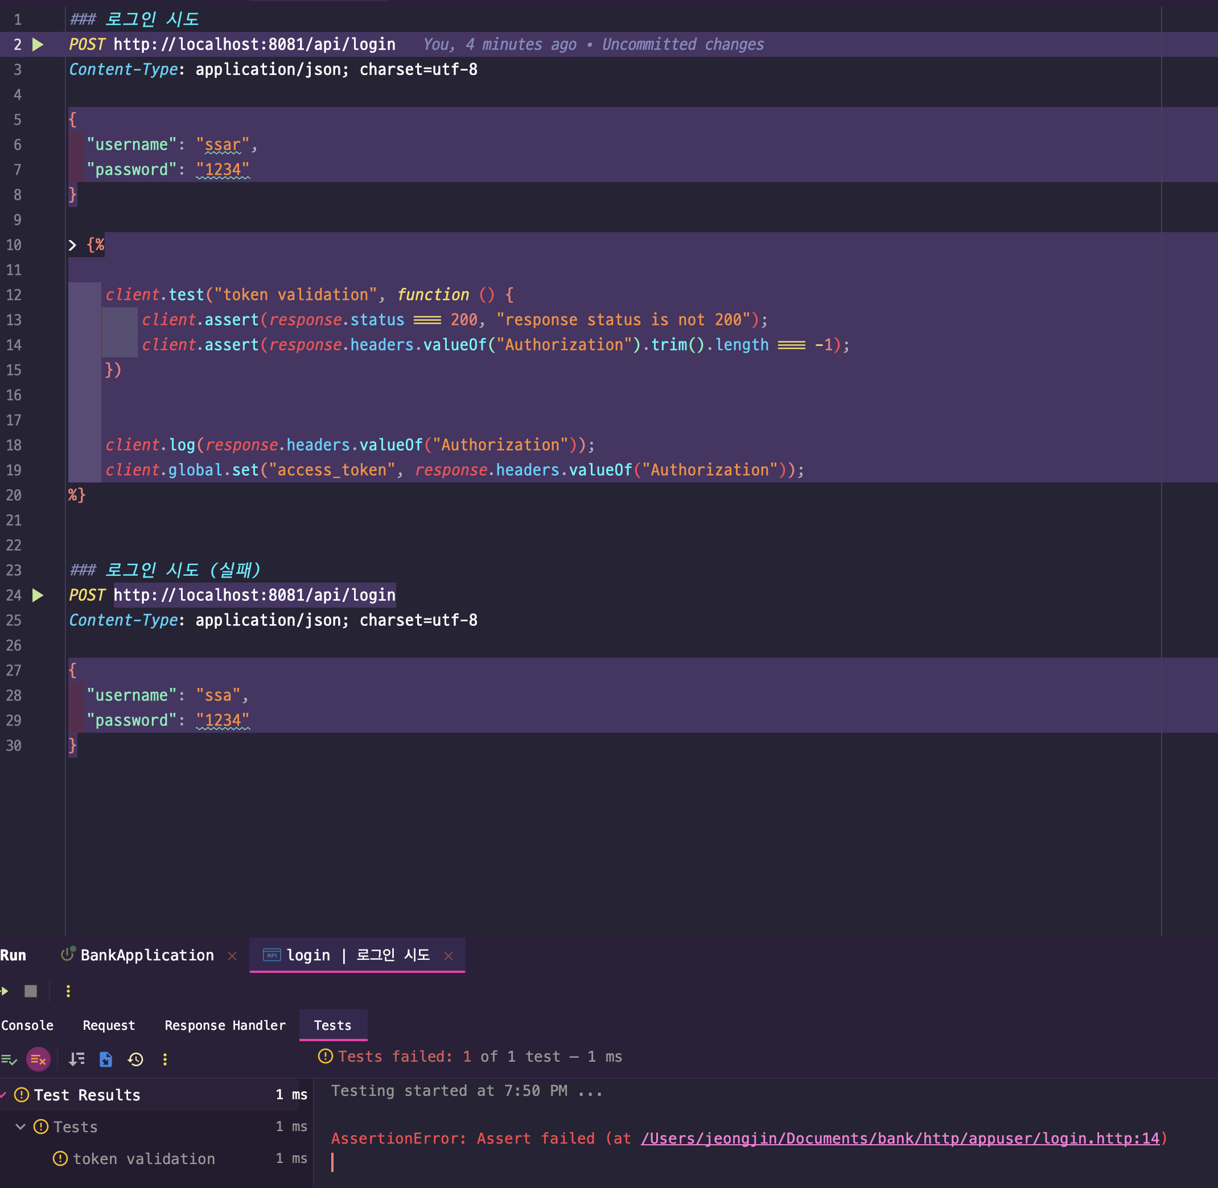This screenshot has width=1218, height=1188.
Task: Sort test results by duration
Action: click(77, 1059)
